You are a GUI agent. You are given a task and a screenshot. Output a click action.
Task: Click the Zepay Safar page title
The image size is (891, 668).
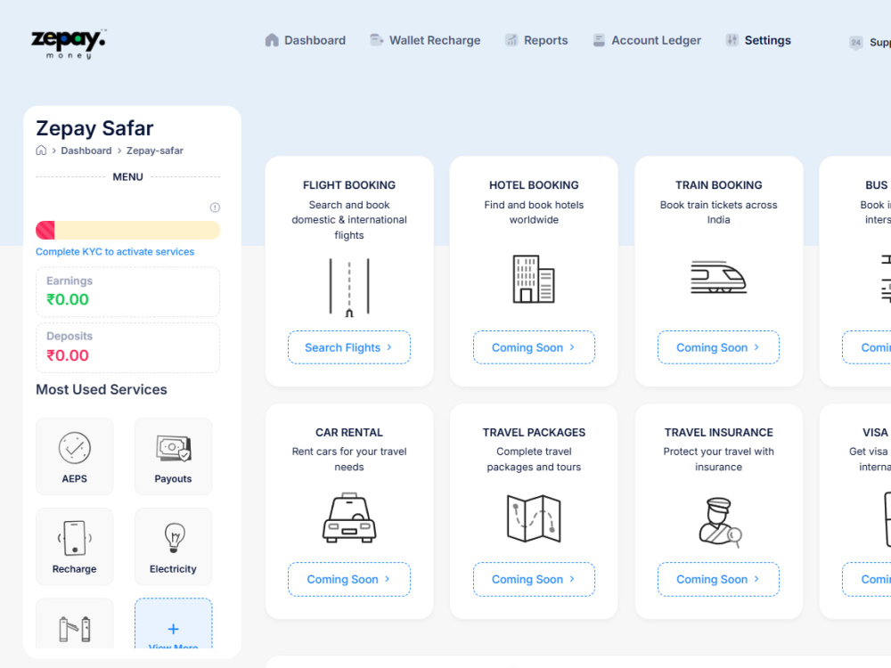pyautogui.click(x=94, y=128)
